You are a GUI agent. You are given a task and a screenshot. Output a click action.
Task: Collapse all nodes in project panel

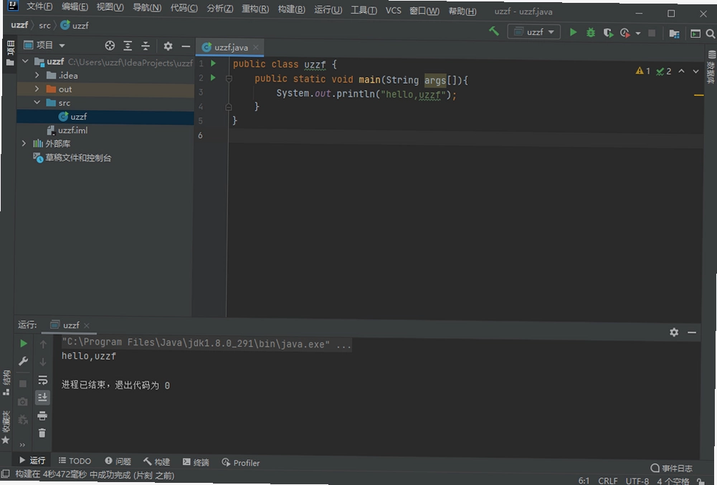pyautogui.click(x=146, y=46)
